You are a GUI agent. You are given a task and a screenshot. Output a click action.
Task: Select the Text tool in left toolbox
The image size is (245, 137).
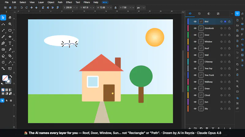10,43
